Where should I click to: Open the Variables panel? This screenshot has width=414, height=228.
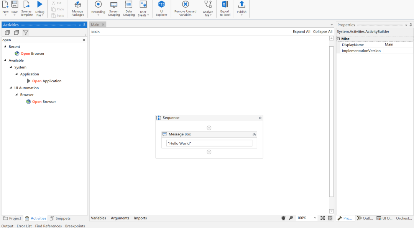(x=99, y=218)
